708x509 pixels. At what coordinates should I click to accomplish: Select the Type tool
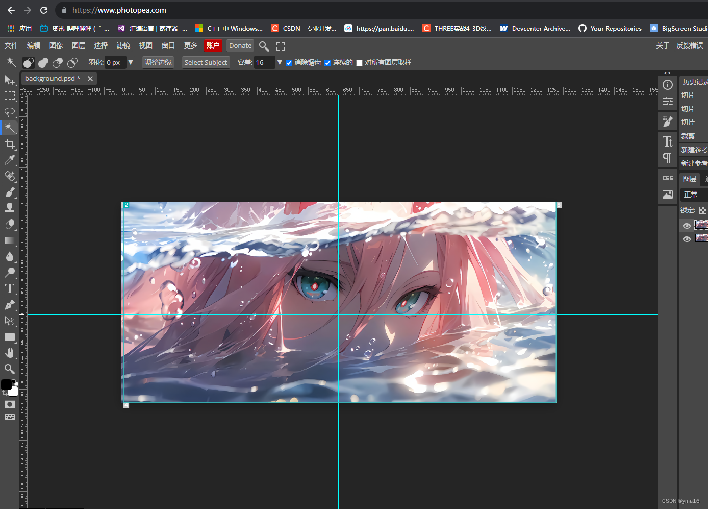point(10,288)
